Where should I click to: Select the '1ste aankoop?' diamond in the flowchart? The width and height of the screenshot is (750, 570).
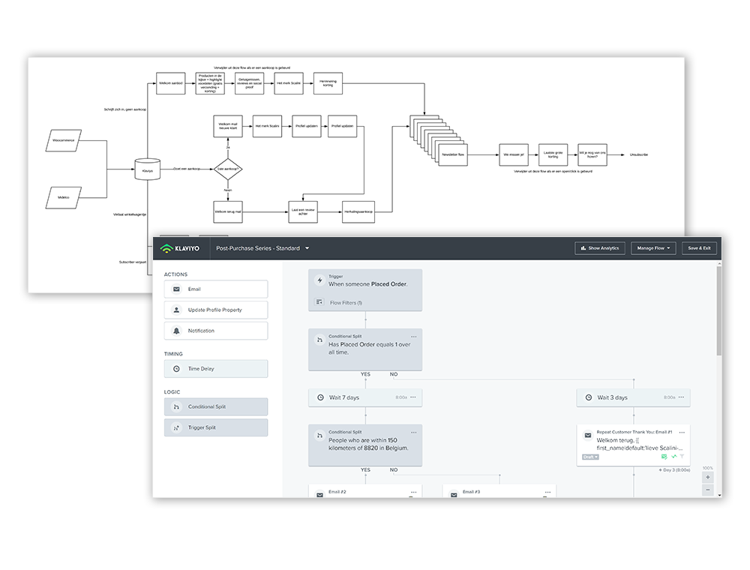click(228, 169)
